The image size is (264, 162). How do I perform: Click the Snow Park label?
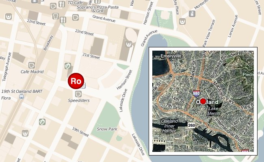click(x=107, y=129)
